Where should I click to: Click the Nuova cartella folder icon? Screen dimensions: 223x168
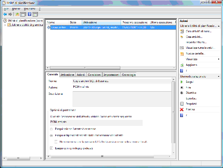(x=182, y=54)
